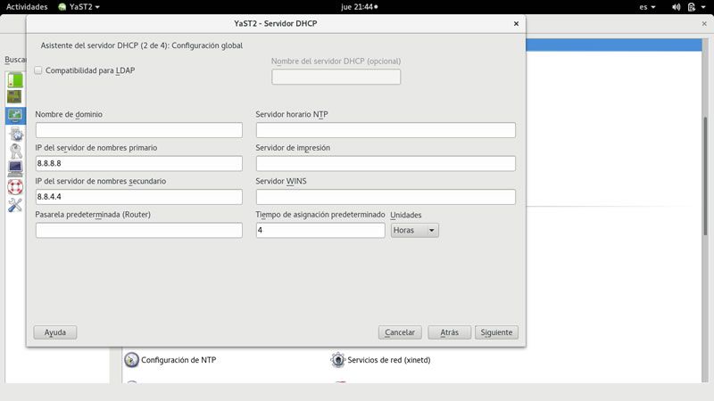Screen dimensions: 714x401
Task: Select the computer monitor sidebar icon
Action: click(x=15, y=168)
